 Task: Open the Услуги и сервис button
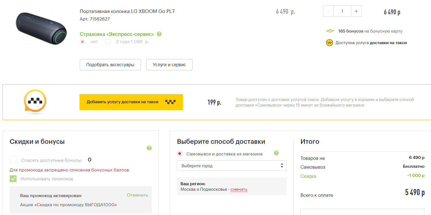click(x=169, y=65)
